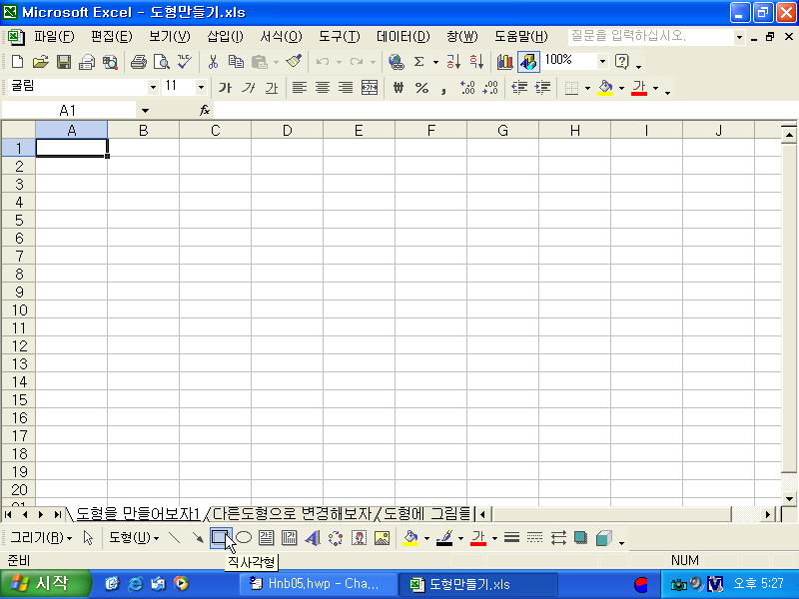The image size is (799, 599).
Task: Insert WordArt from Drawing toolbar
Action: [313, 538]
